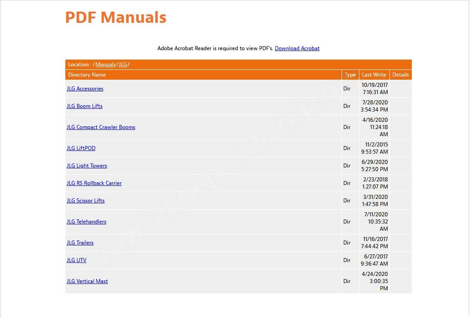Open the JLG Scissor Lifts folder
This screenshot has width=470, height=318.
tap(85, 201)
